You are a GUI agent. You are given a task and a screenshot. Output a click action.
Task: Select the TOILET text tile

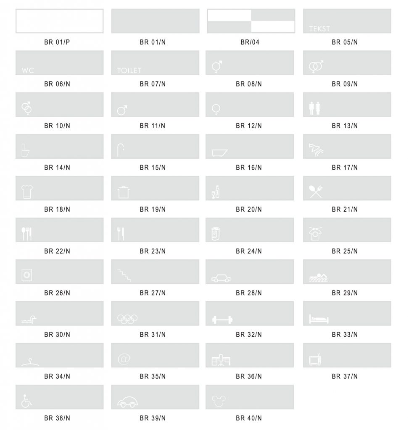155,63
